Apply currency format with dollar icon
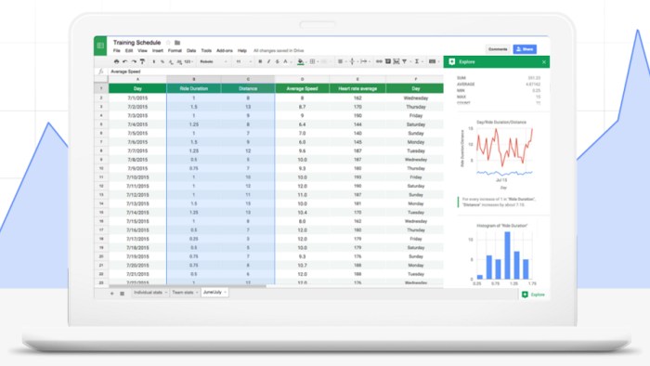 point(154,61)
